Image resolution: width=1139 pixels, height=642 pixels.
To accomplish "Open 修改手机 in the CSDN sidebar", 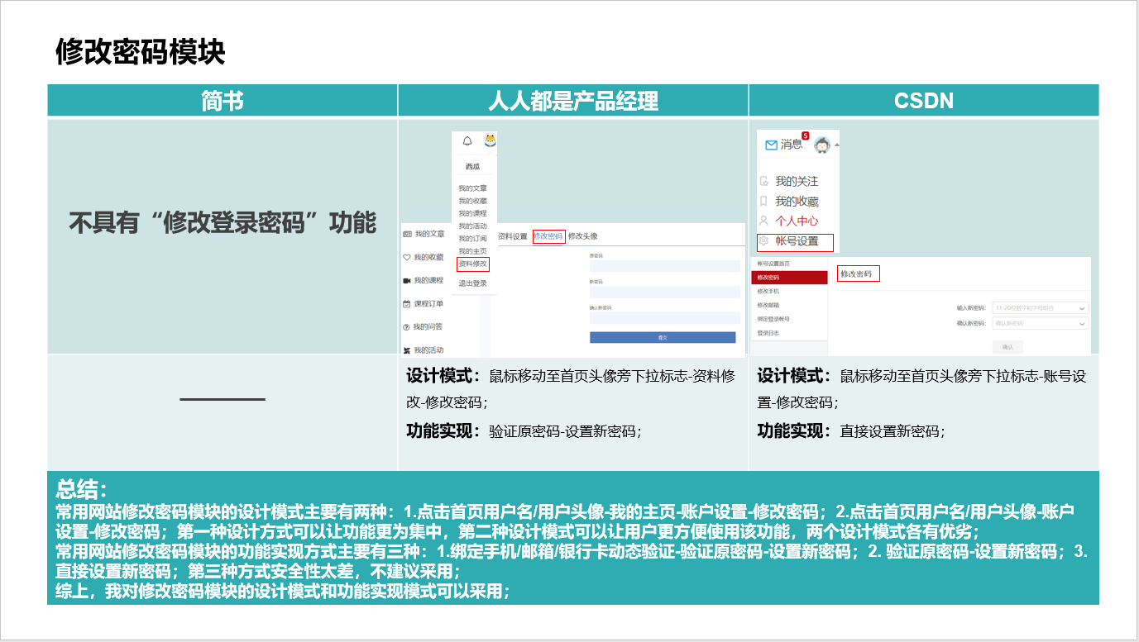I will [x=768, y=292].
